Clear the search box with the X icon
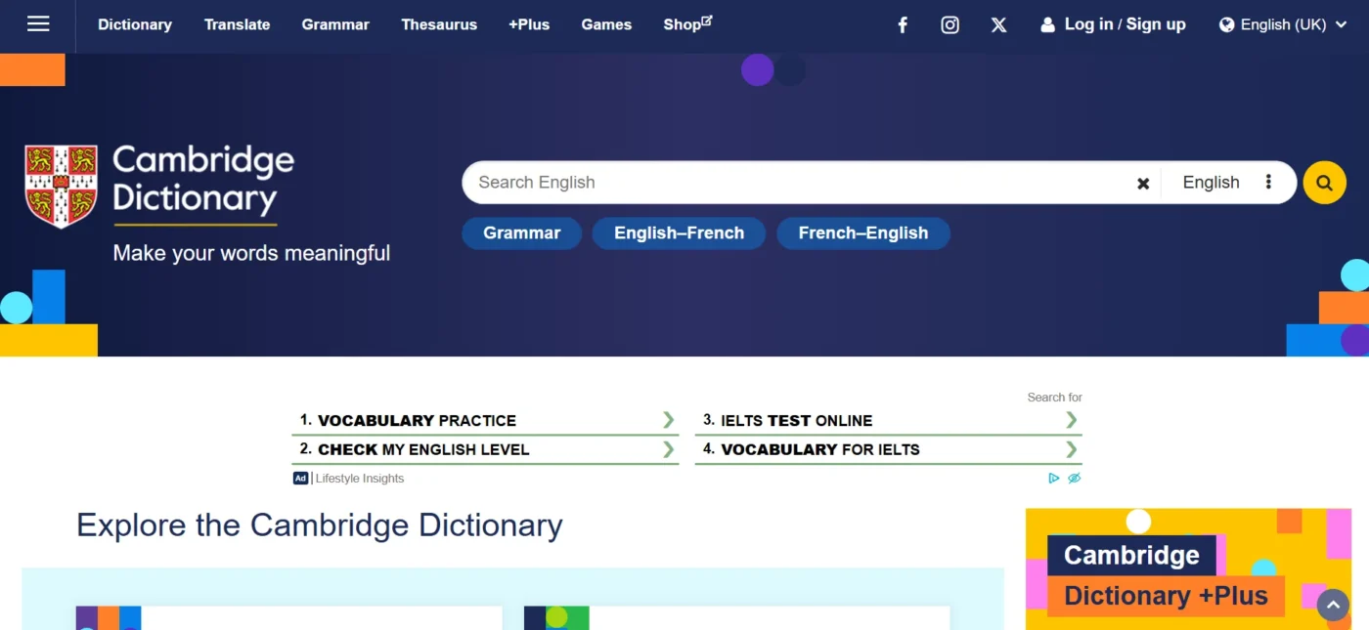 (x=1142, y=184)
